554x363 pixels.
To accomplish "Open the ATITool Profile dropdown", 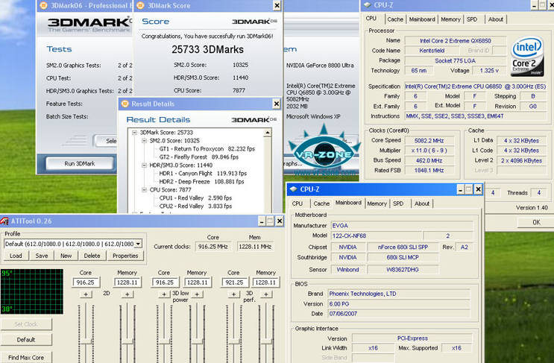I will 137,244.
